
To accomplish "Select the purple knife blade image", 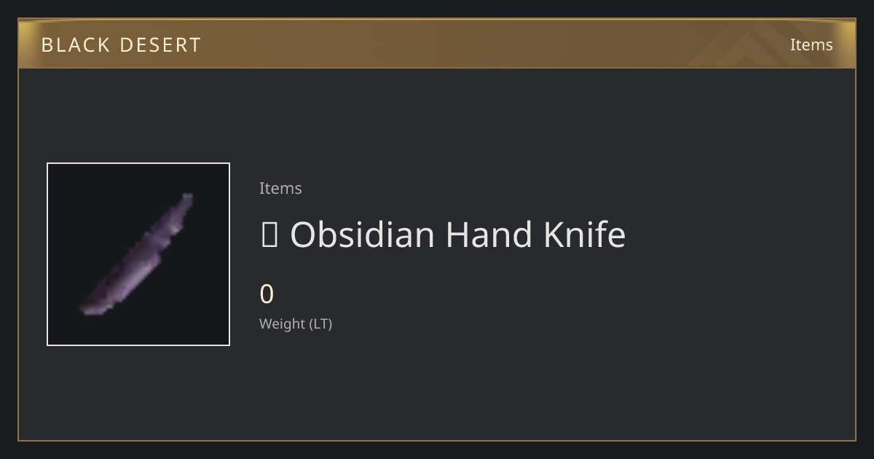I will [137, 254].
